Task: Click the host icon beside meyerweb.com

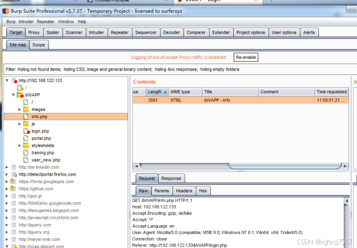Action: click(14, 239)
